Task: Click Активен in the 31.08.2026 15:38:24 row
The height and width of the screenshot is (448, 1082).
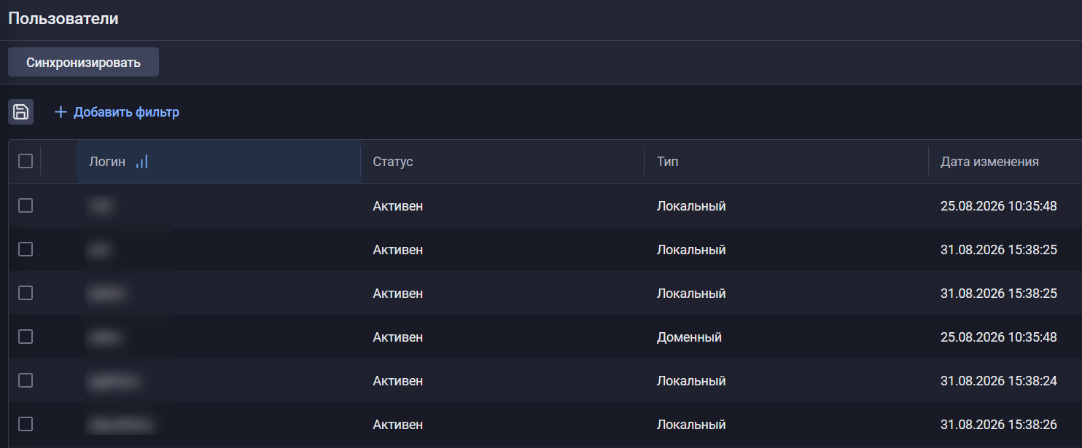Action: click(398, 381)
